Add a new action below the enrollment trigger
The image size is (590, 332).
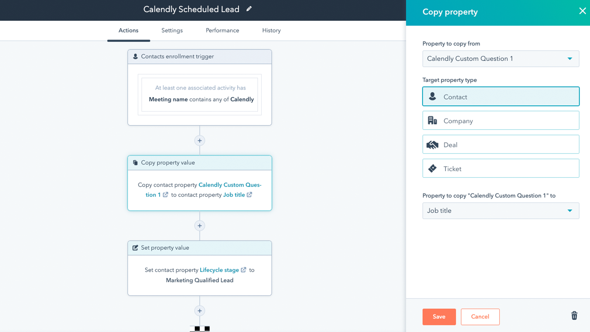199,141
